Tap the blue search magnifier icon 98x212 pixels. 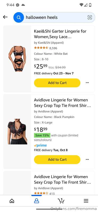pos(19,17)
